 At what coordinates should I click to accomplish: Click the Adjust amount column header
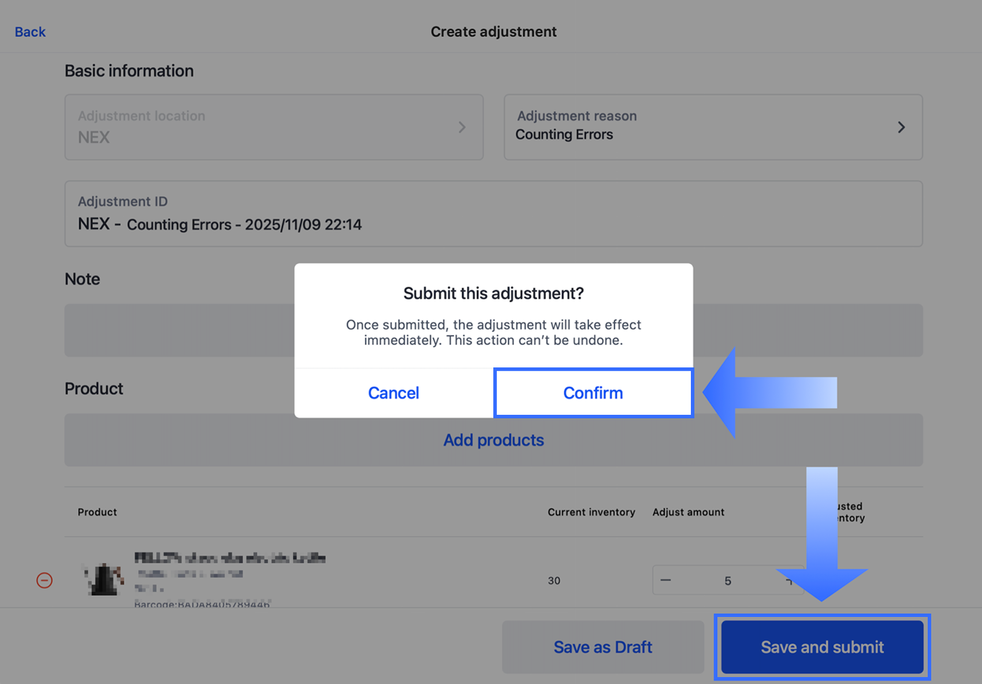pos(688,512)
